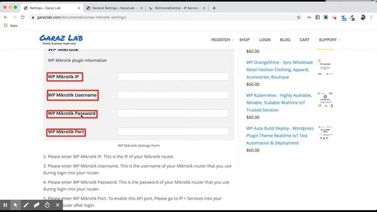377x212 pixels.
Task: Click the WP Auto Build Deploy thumbnail
Action: [x=326, y=132]
